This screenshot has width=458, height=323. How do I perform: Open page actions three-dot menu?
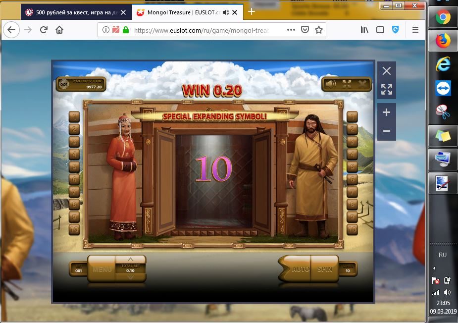pos(291,30)
